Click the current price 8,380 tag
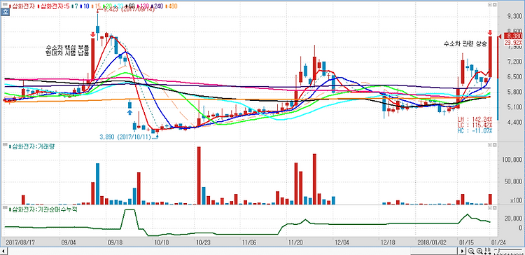Screen dimensions: 525x255 (513, 36)
